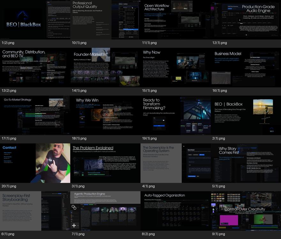Select the Agentic Production Engine thumbnail
Image resolution: width=281 pixels, height=239 pixels.
(105, 211)
